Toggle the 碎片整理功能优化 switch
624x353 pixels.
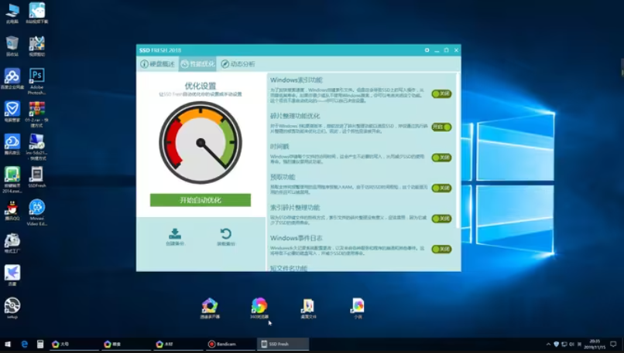(x=441, y=127)
